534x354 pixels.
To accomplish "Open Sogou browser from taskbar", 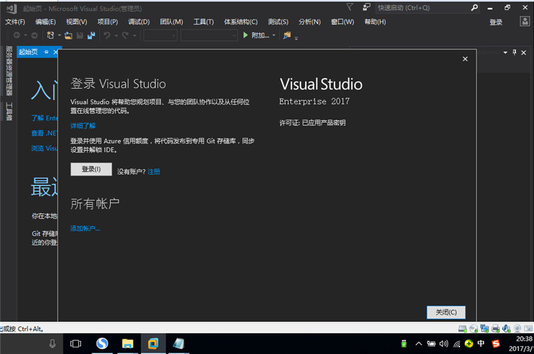I will [x=102, y=343].
